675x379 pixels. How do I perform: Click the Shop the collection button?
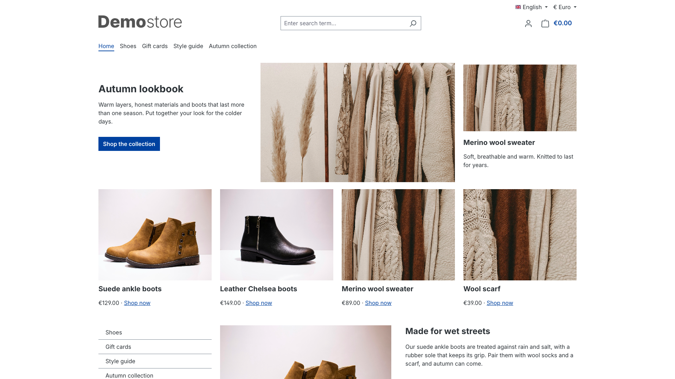click(x=129, y=144)
